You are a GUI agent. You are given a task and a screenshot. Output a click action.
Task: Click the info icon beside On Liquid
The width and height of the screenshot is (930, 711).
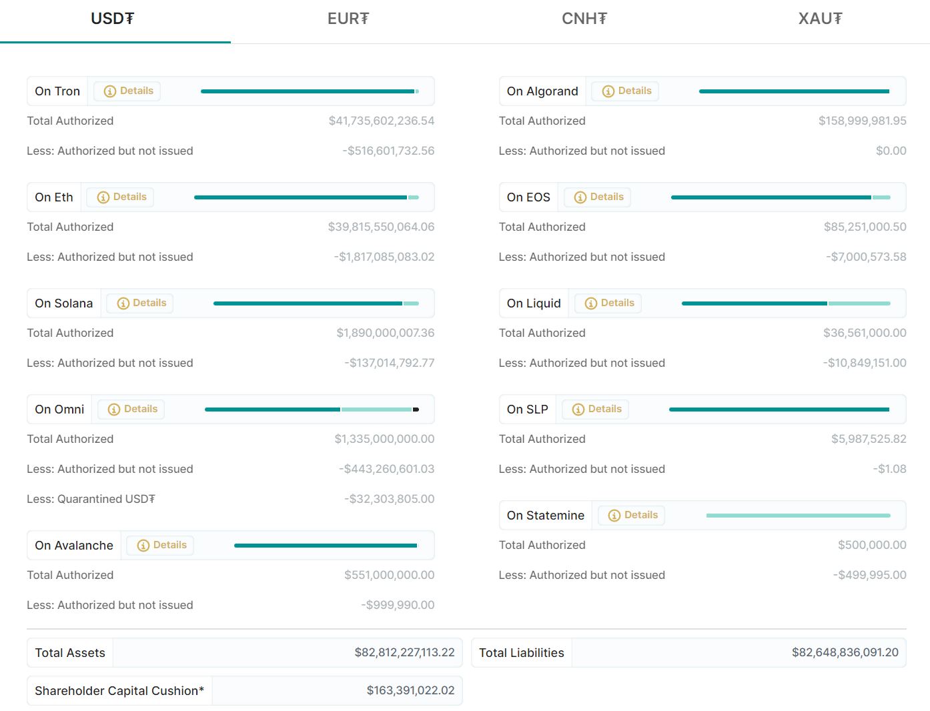pos(590,303)
